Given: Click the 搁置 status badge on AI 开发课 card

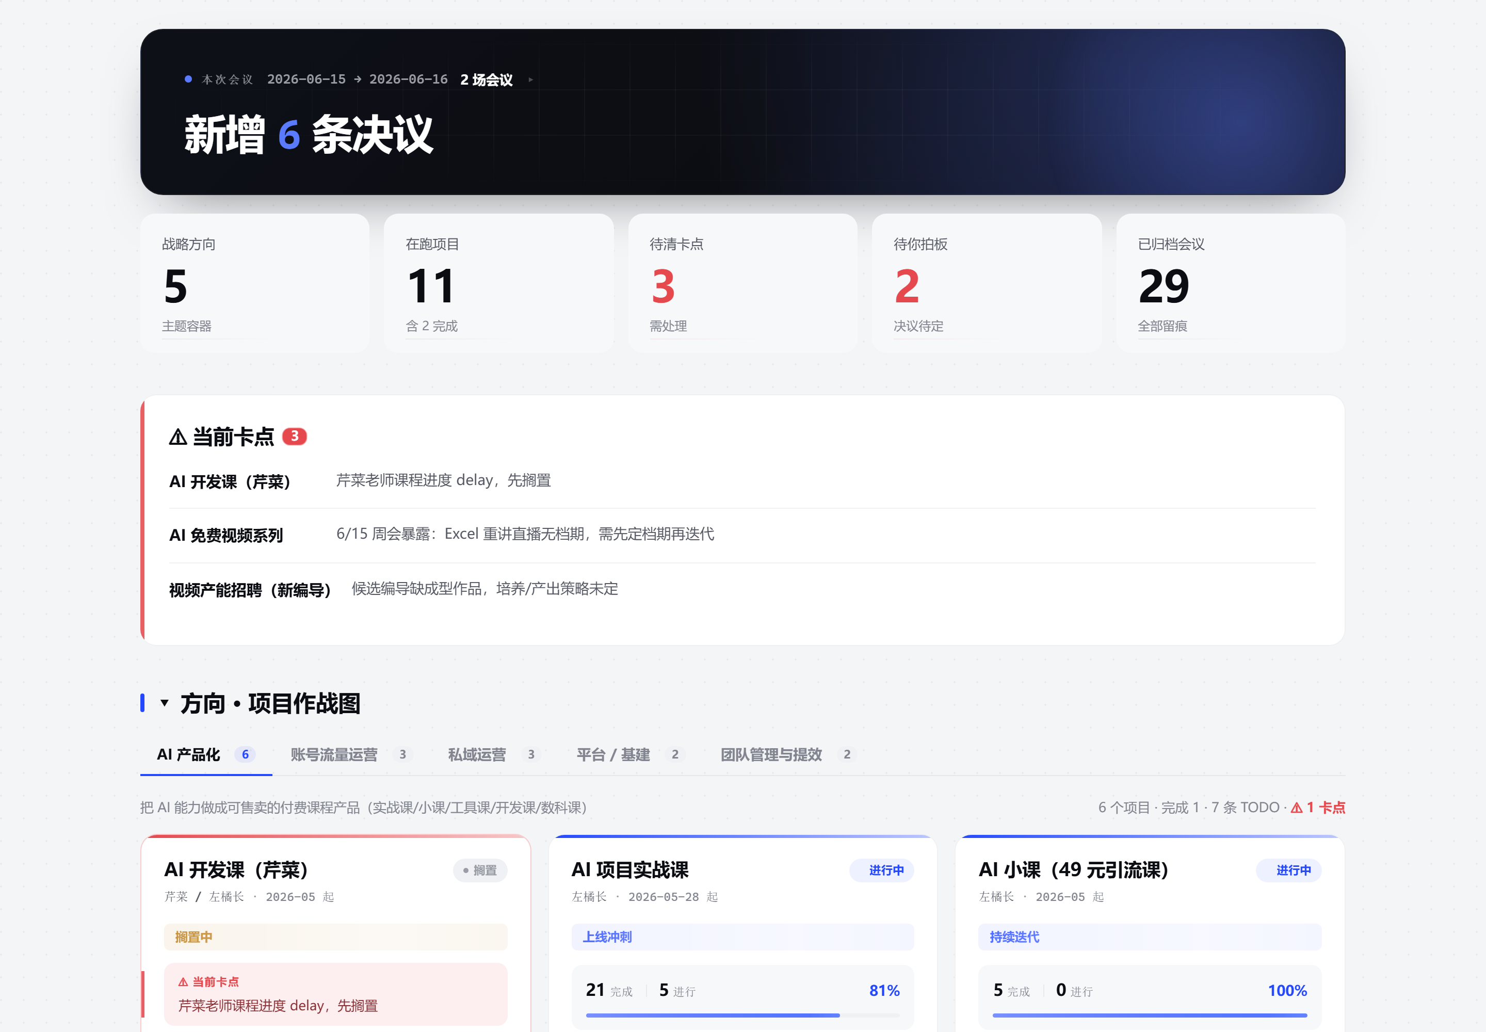Looking at the screenshot, I should click(x=480, y=870).
